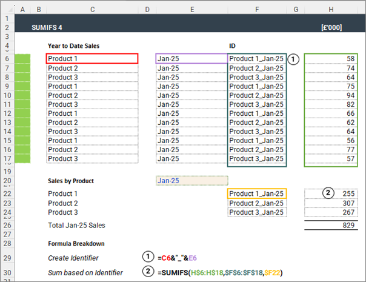Screen dimensions: 366x282
Task: Select column F header
Action: [257, 10]
